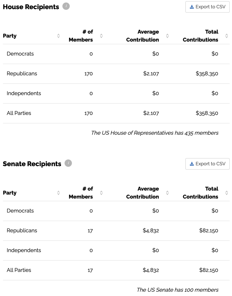Click the House Party column header
Screen dimensions: 232x296
[10, 36]
